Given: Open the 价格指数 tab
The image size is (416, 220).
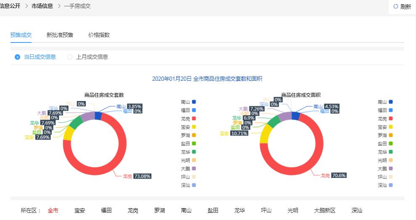Looking at the screenshot, I should 99,35.
